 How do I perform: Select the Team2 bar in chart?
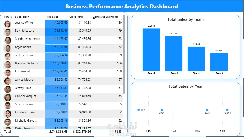point(151,50)
